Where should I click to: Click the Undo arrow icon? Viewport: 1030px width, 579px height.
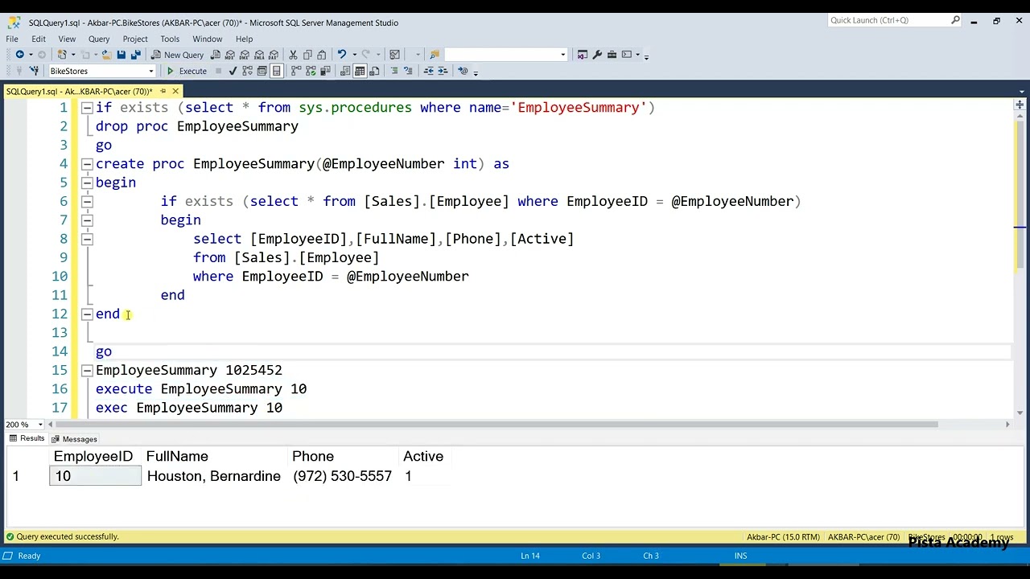click(342, 55)
